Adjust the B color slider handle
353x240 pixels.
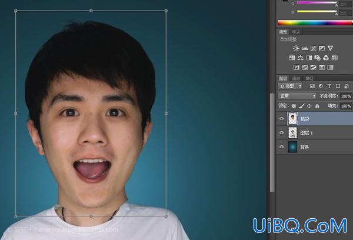pyautogui.click(x=337, y=14)
